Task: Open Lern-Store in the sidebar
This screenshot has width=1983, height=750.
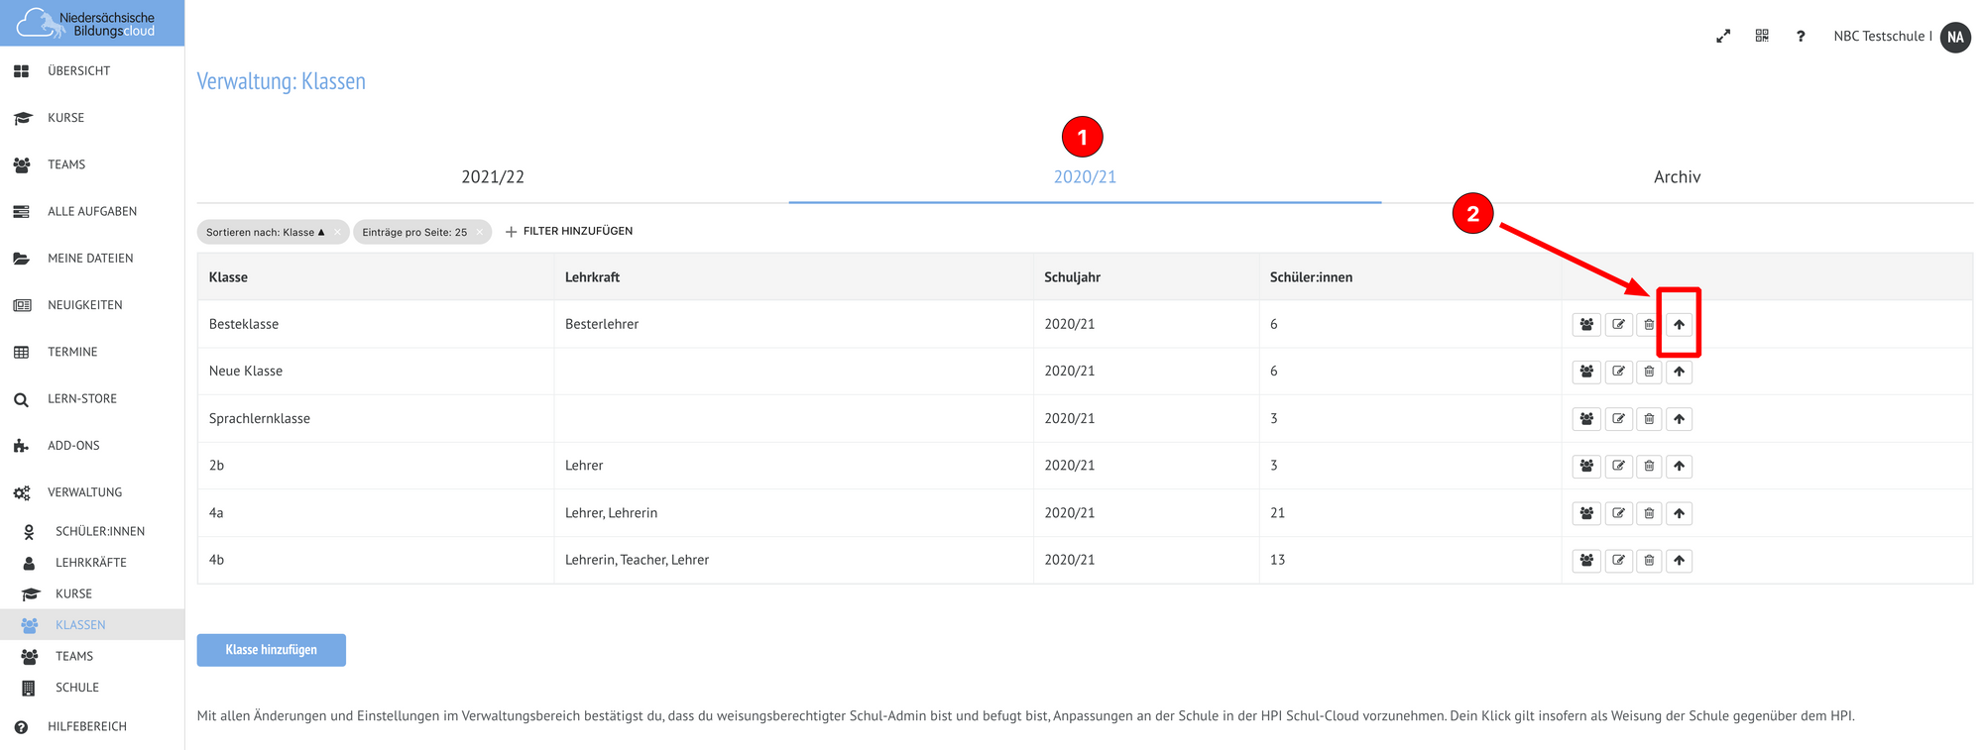Action: (x=81, y=399)
